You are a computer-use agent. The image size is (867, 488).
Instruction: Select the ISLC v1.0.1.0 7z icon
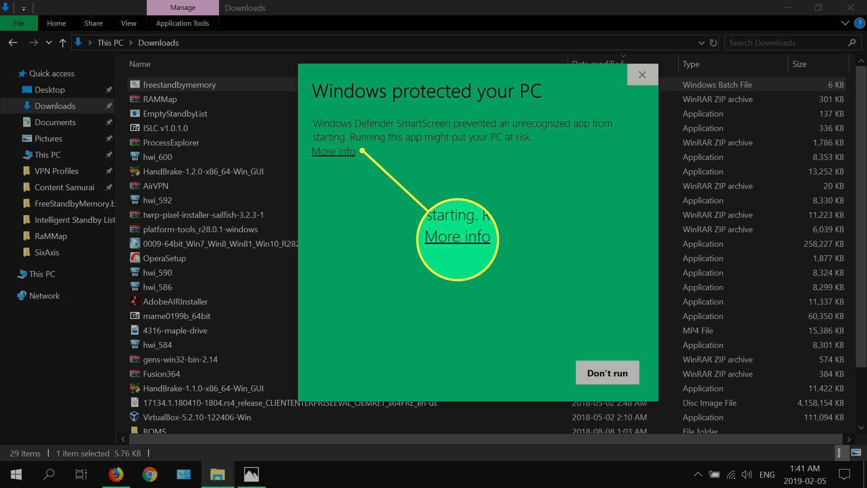[135, 128]
